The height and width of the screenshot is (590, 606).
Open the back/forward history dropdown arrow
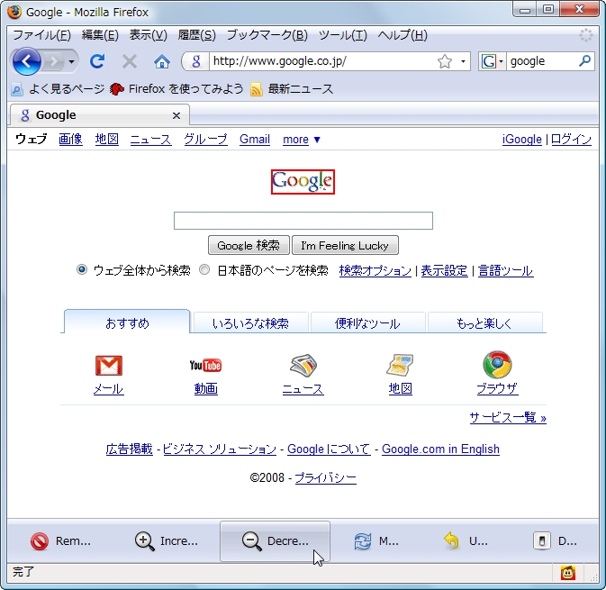click(x=71, y=61)
